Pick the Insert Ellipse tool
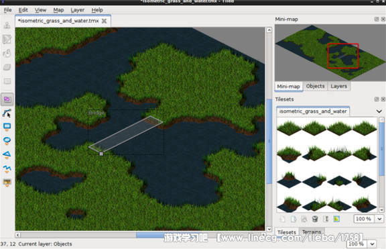 point(7,141)
